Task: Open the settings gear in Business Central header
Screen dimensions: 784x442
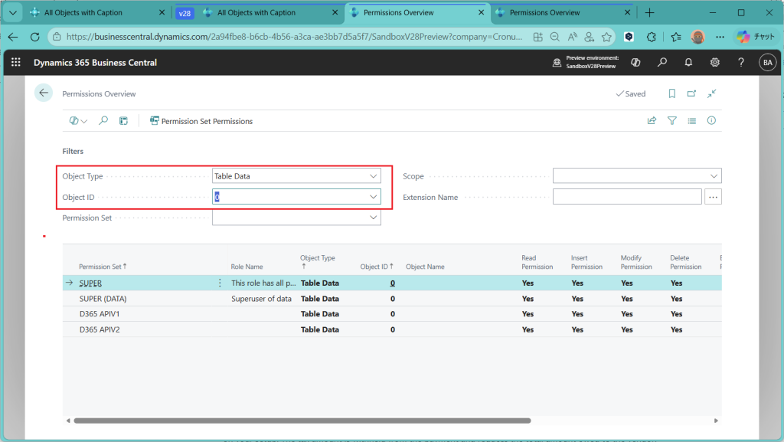Action: 714,62
